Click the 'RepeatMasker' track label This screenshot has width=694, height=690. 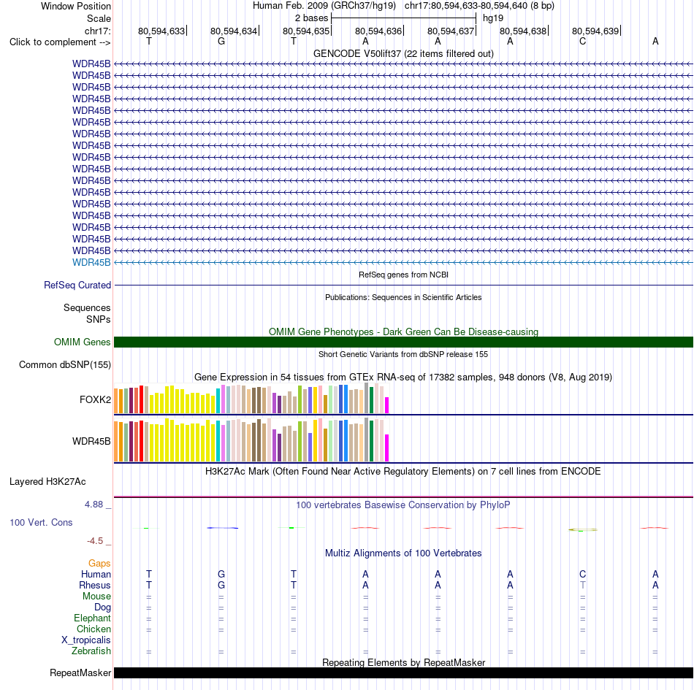click(80, 672)
